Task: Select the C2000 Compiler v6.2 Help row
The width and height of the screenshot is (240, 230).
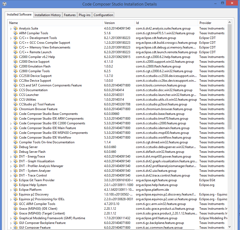Action: click(x=118, y=57)
